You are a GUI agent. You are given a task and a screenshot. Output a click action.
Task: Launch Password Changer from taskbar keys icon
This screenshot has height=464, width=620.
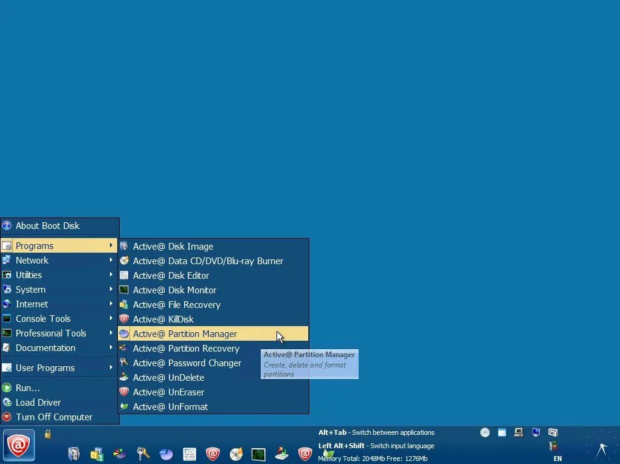(x=143, y=454)
